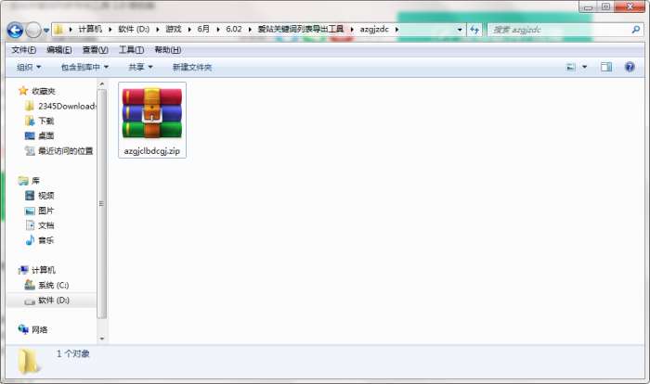The width and height of the screenshot is (650, 384).
Task: Open the view options dropdown arrow
Action: click(x=584, y=67)
